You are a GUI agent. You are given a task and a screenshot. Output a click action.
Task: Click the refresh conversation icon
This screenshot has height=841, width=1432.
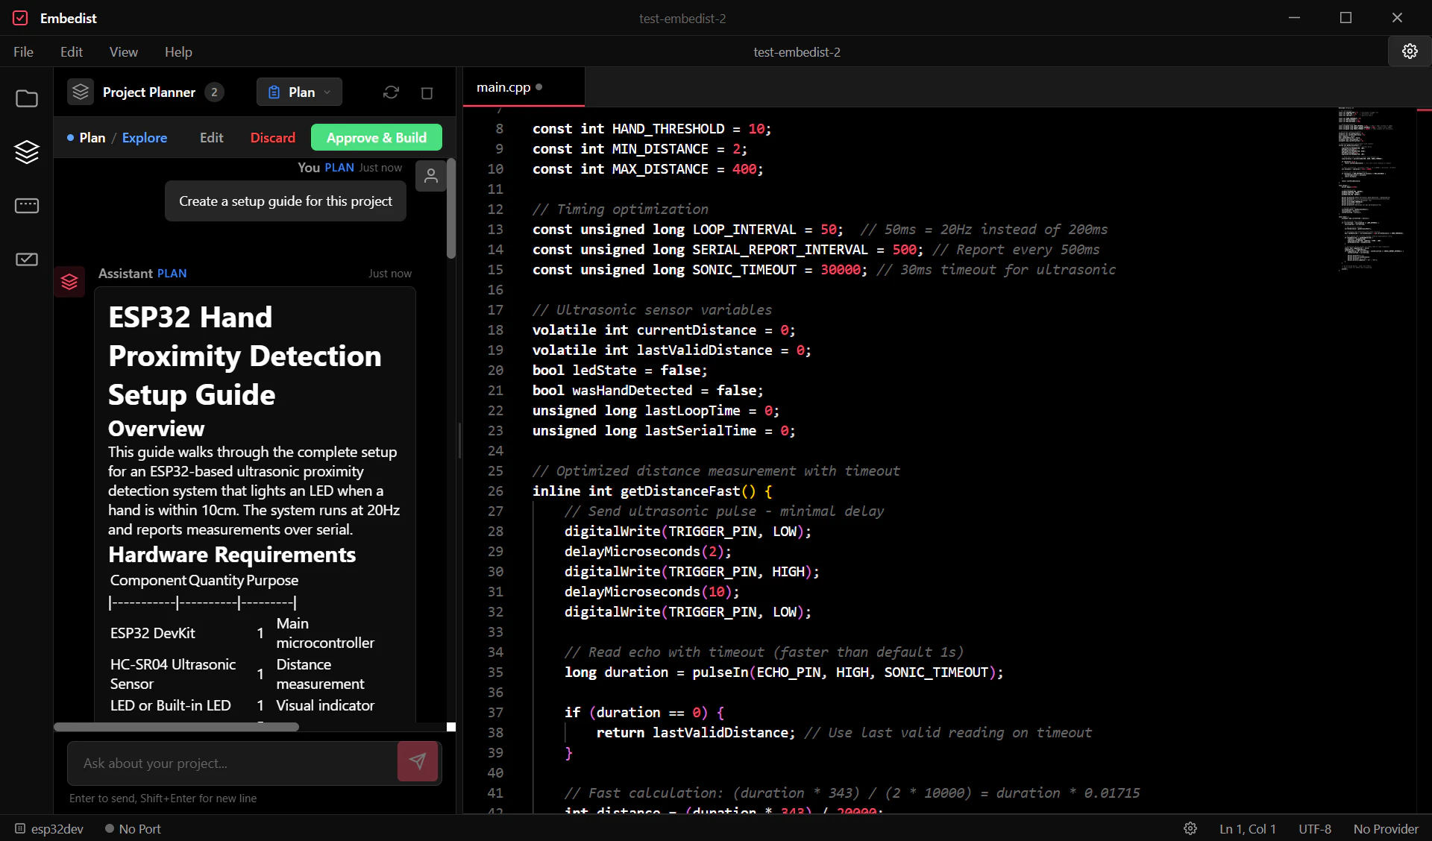(x=392, y=92)
